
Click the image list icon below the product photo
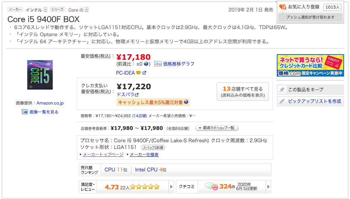pos(25,112)
